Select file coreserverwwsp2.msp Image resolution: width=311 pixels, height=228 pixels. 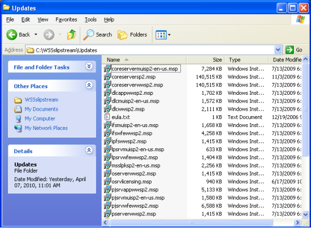[137, 85]
